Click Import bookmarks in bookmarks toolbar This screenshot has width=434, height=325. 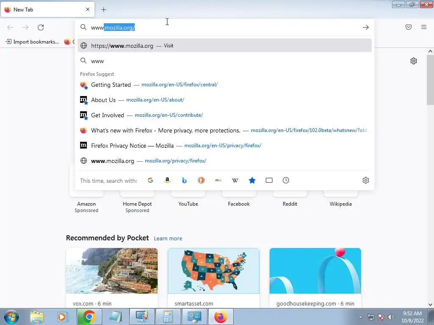click(32, 42)
